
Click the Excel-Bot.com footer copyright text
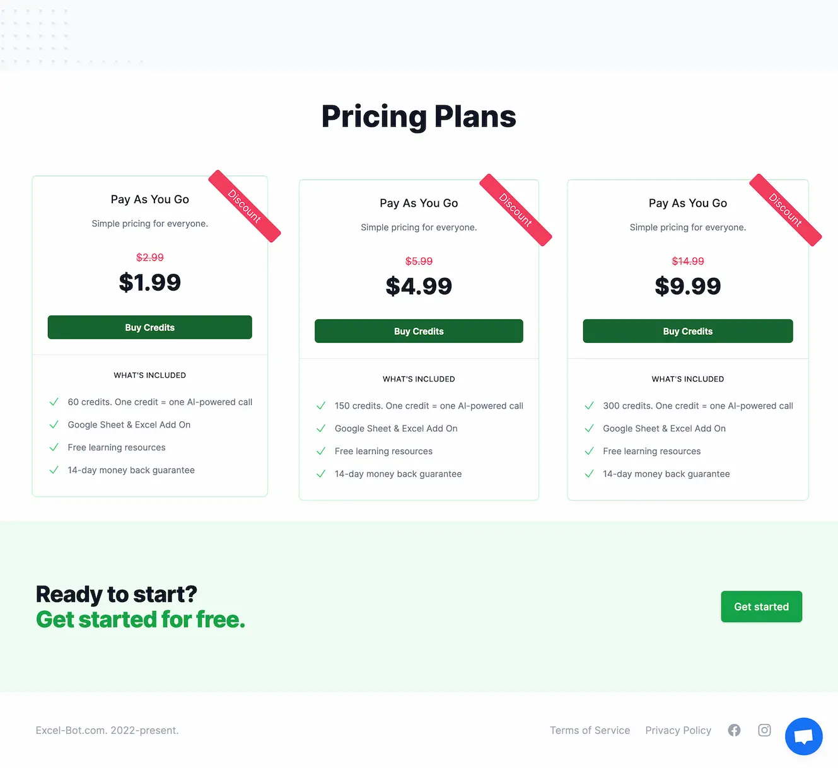click(x=107, y=730)
